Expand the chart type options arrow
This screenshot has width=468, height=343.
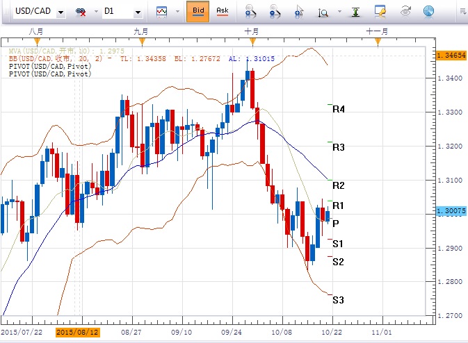[x=177, y=12]
